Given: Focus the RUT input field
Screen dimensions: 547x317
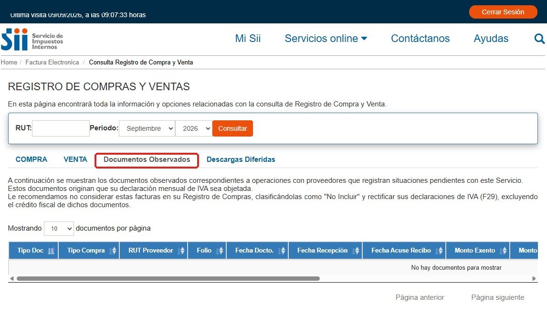Looking at the screenshot, I should pos(61,128).
